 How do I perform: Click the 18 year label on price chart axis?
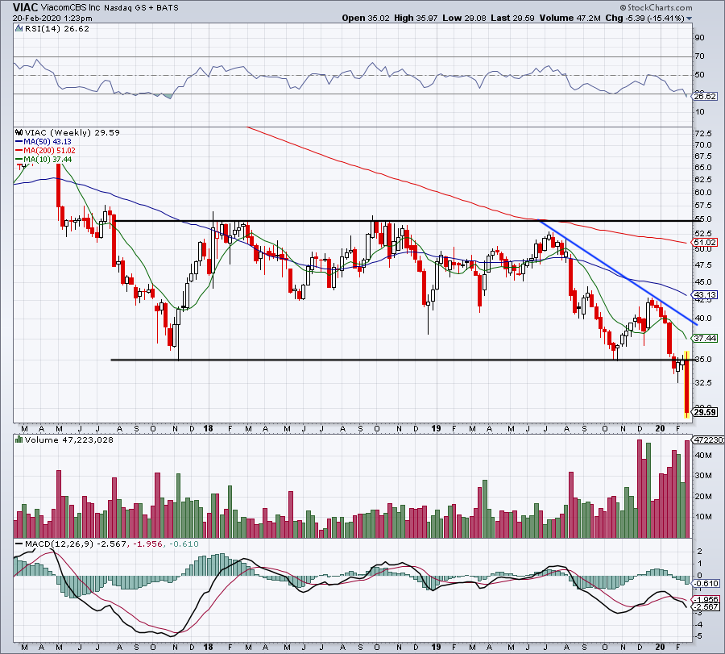click(209, 428)
